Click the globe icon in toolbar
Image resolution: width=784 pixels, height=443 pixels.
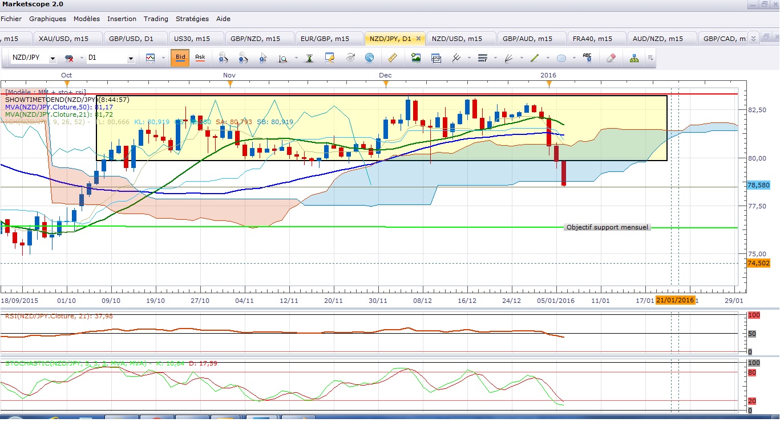click(x=369, y=58)
